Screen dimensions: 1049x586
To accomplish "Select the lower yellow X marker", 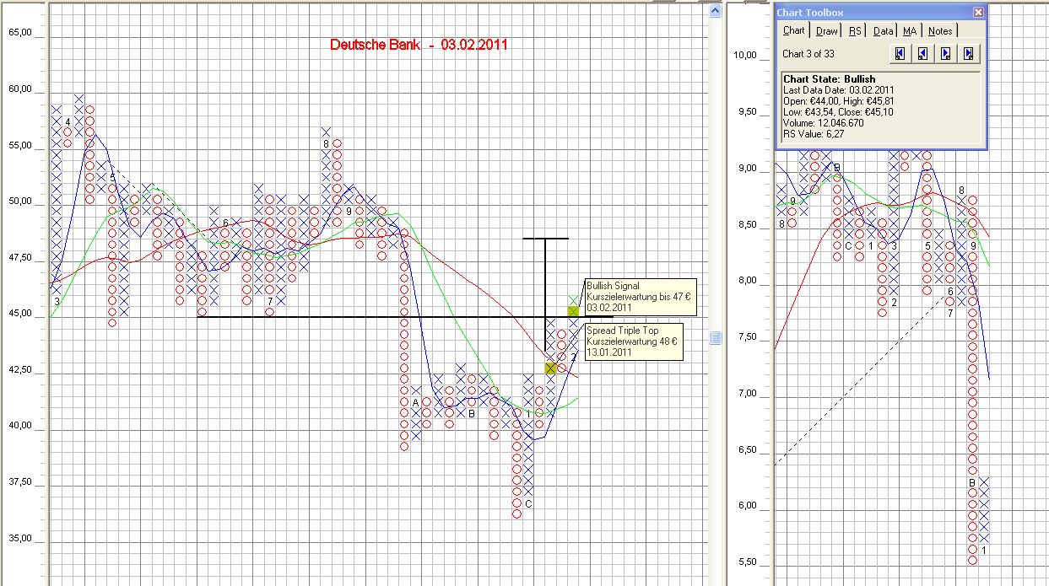I will [x=550, y=368].
